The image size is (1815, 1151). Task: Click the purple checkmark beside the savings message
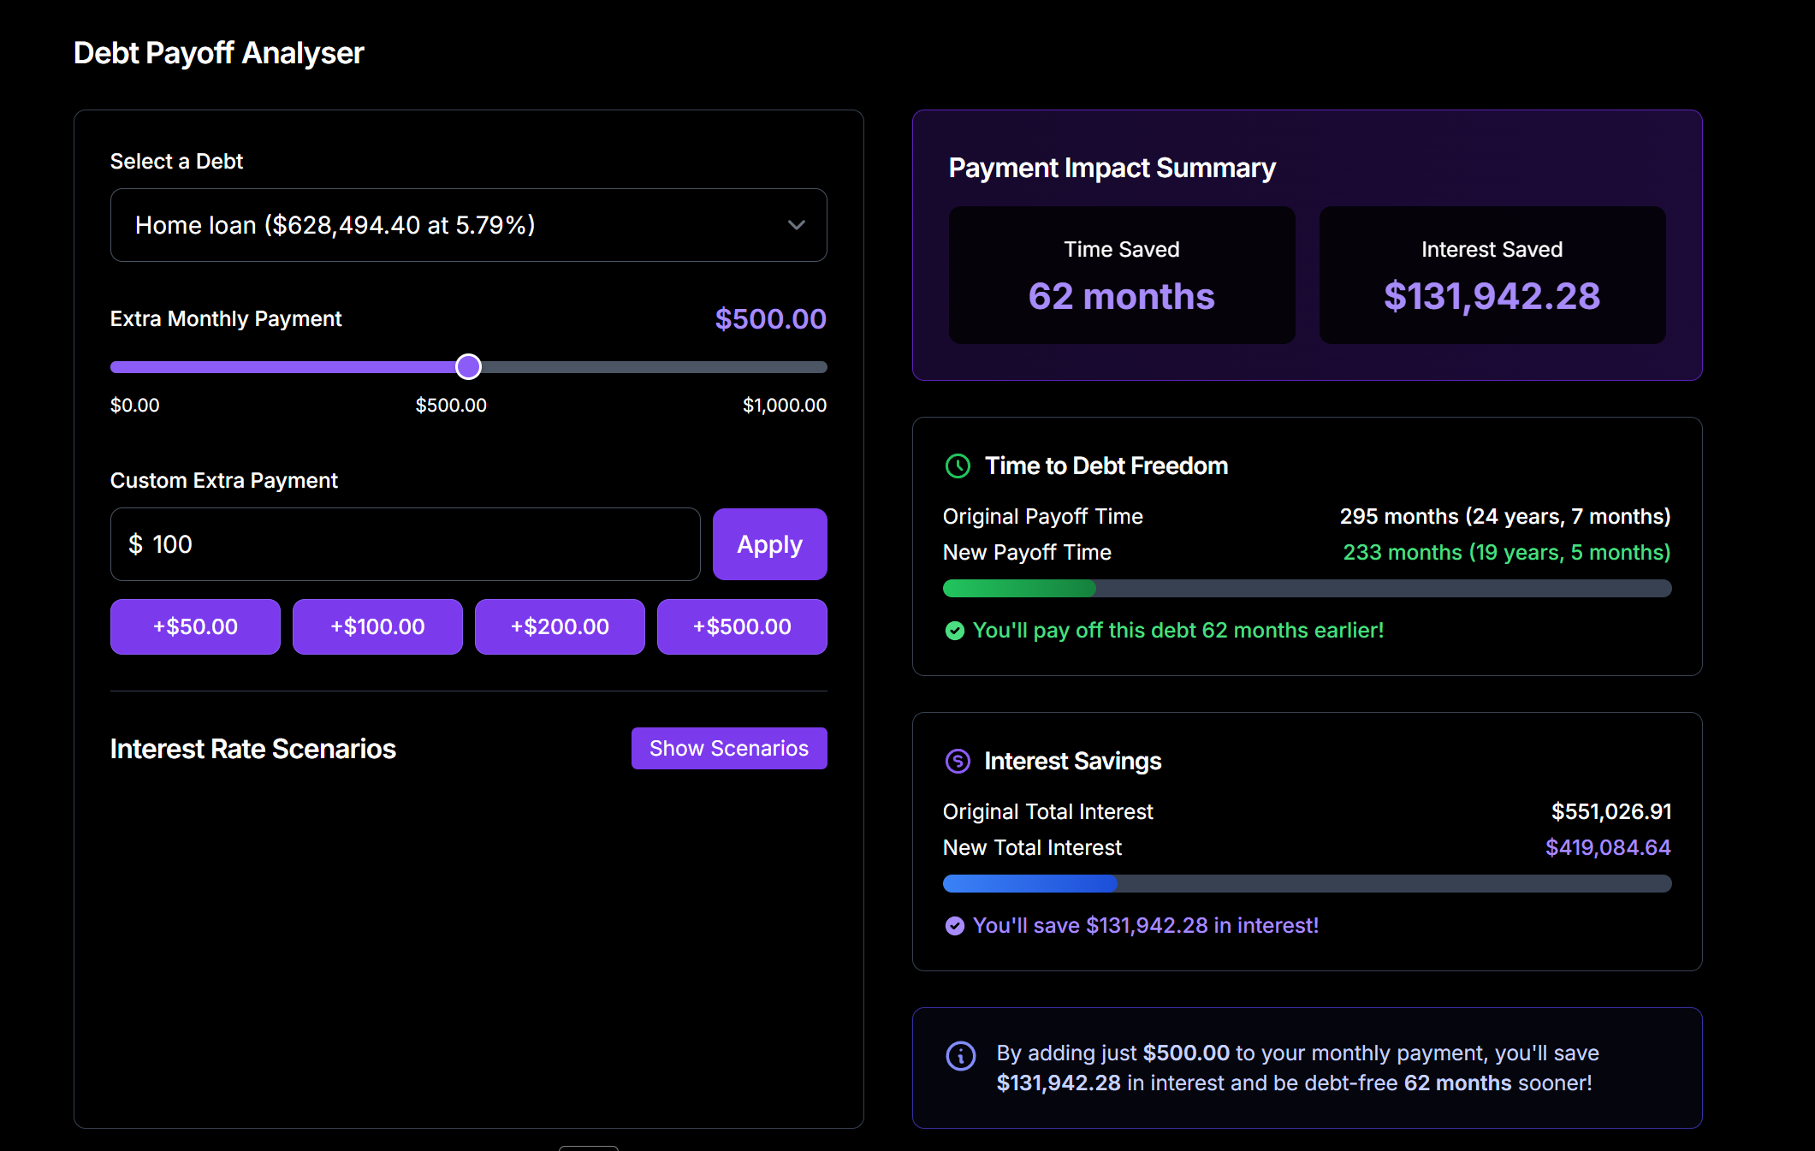point(954,925)
